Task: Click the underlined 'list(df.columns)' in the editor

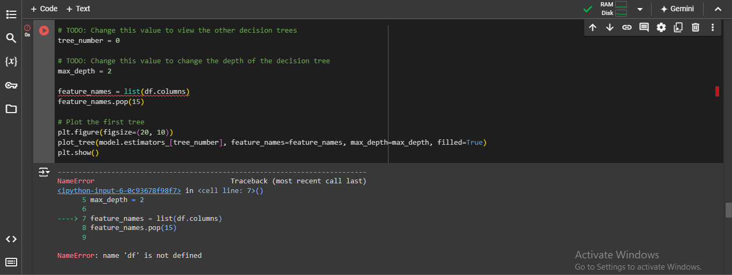Action: tap(156, 91)
